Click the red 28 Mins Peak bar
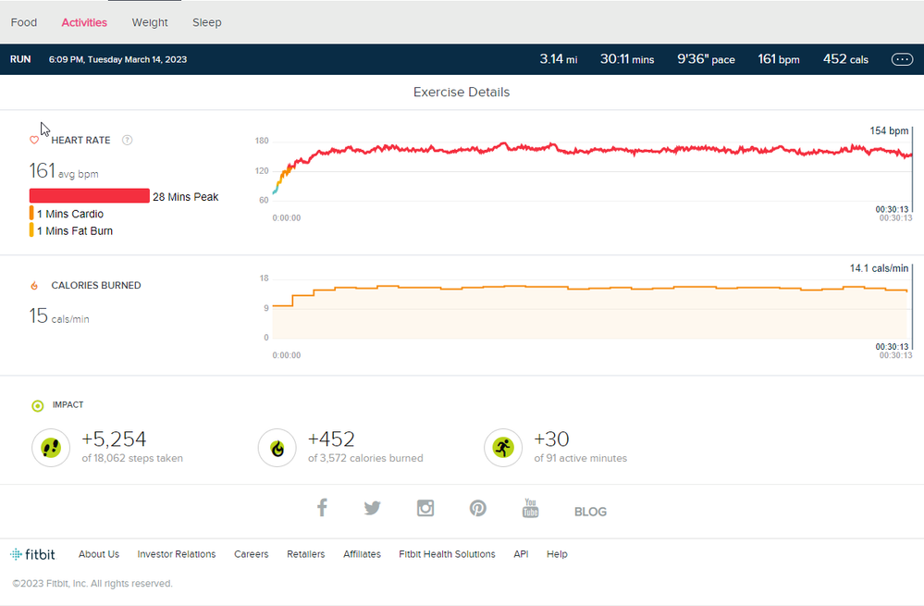The width and height of the screenshot is (924, 606). (x=90, y=196)
